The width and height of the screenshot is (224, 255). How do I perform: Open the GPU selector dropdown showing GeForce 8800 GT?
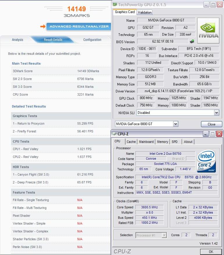coord(175,124)
